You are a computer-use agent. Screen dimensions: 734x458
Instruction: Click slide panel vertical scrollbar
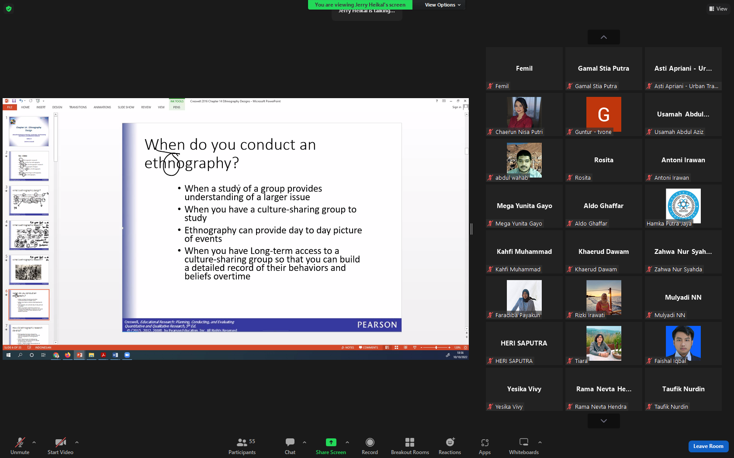point(55,228)
